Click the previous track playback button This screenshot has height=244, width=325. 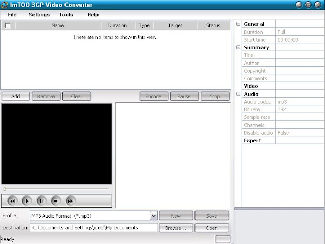[x=12, y=201]
